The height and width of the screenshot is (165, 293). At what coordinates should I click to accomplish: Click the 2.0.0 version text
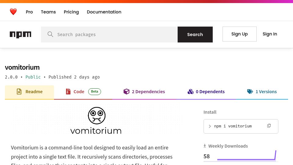click(x=11, y=77)
